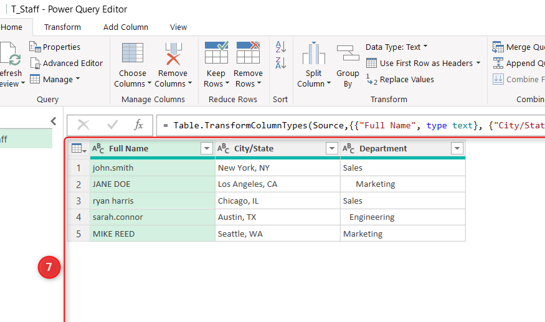Click the New York, NY cell
This screenshot has width=545, height=322.
277,168
